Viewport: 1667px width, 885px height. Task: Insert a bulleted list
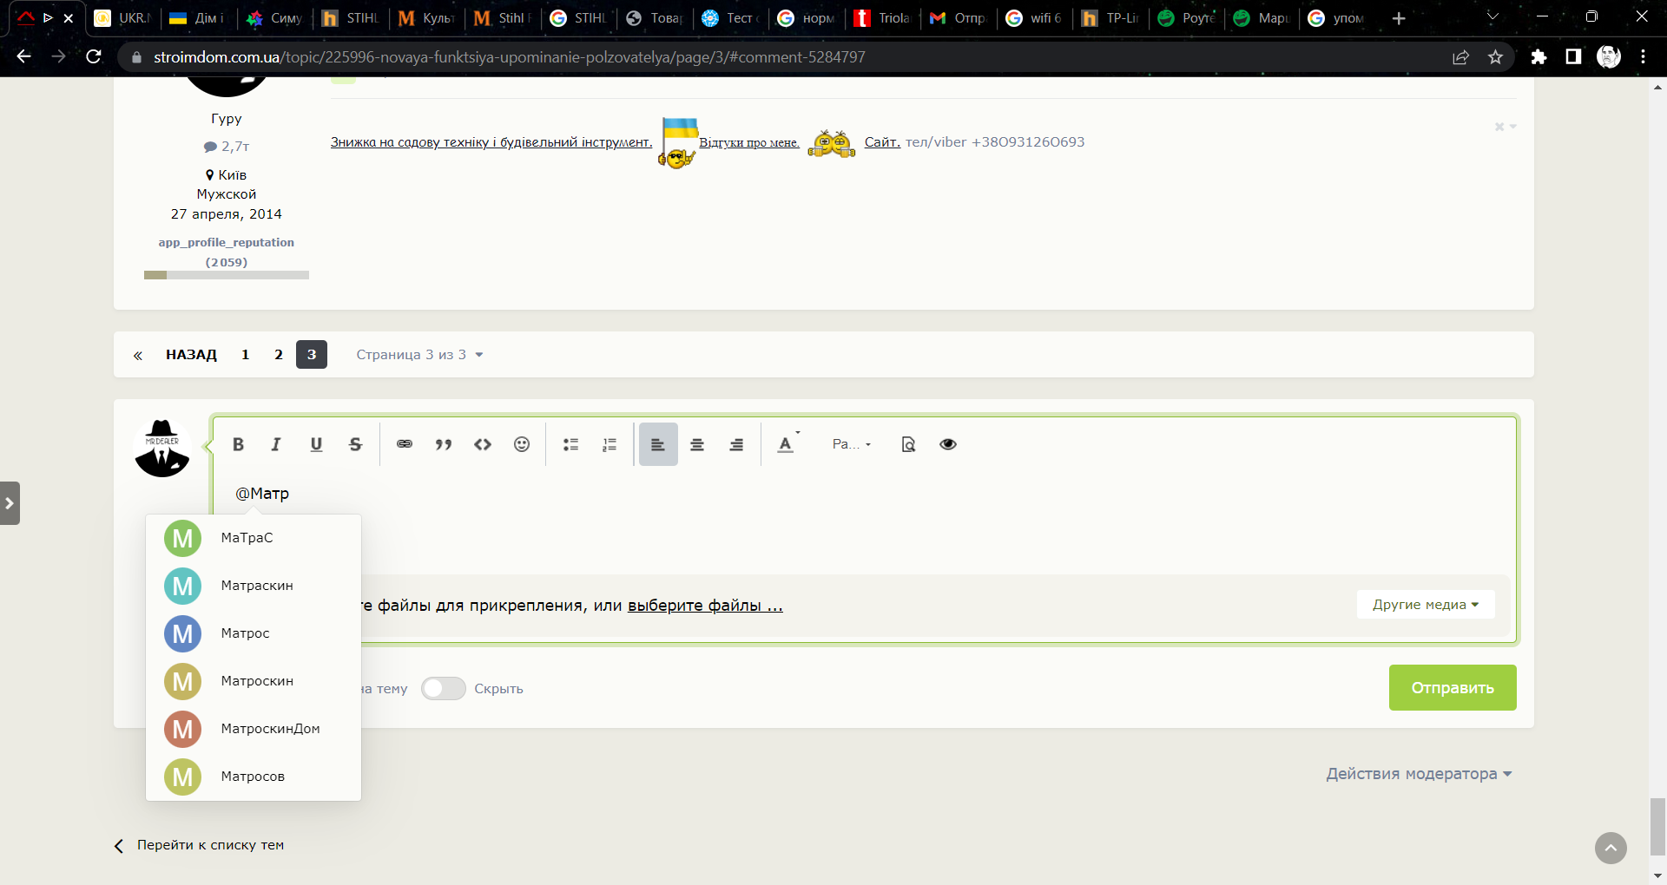click(570, 444)
